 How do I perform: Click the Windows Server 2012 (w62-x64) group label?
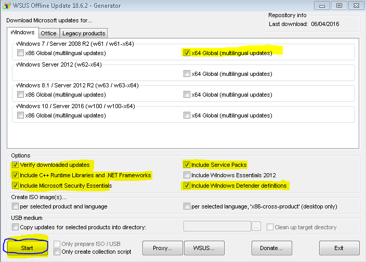pos(59,64)
